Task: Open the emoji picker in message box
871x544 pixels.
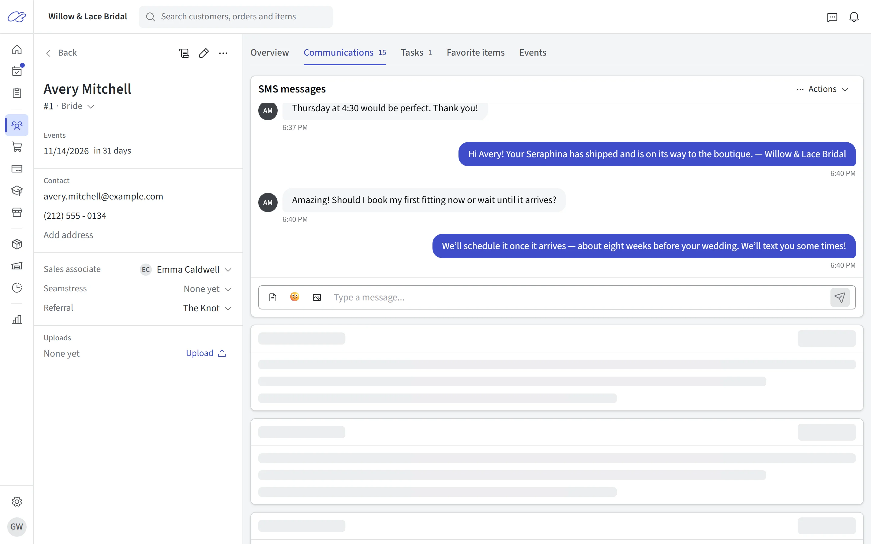Action: click(295, 297)
